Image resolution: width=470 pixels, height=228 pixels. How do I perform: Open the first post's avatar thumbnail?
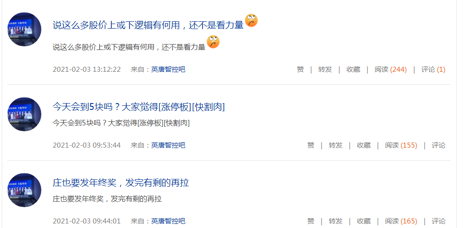pos(24,30)
